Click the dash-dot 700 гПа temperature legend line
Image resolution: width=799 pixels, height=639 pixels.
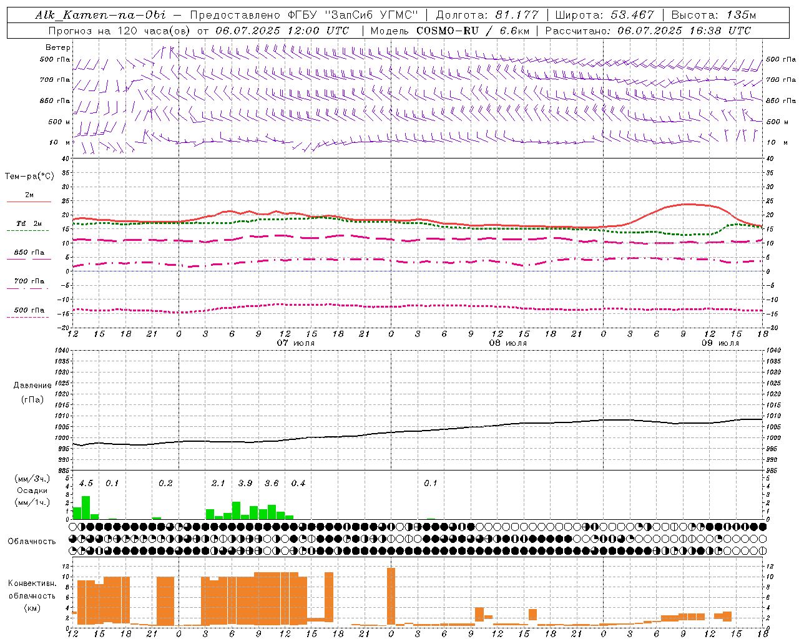point(29,288)
